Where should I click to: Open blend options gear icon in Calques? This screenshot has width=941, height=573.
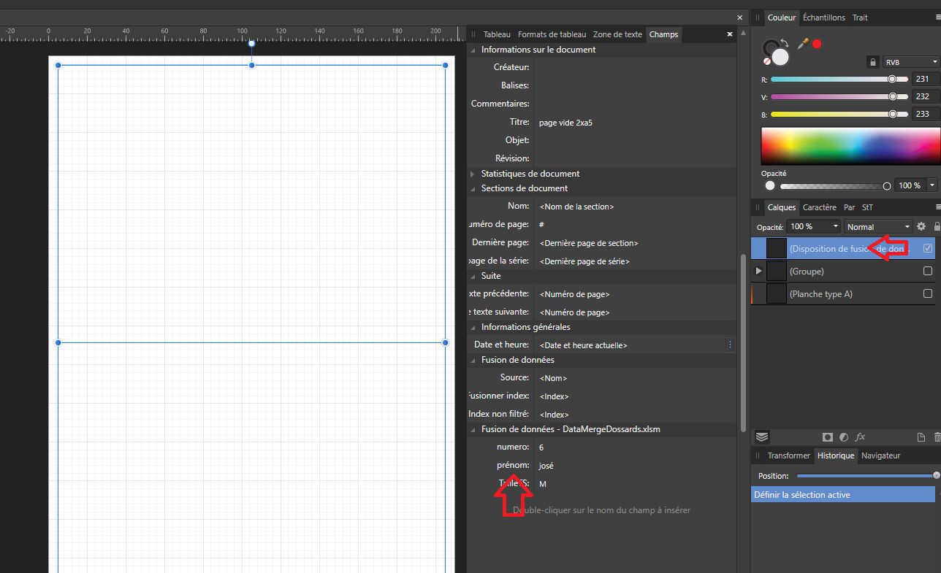[x=921, y=227]
